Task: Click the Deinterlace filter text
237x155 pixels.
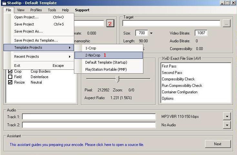Action: 39,77
